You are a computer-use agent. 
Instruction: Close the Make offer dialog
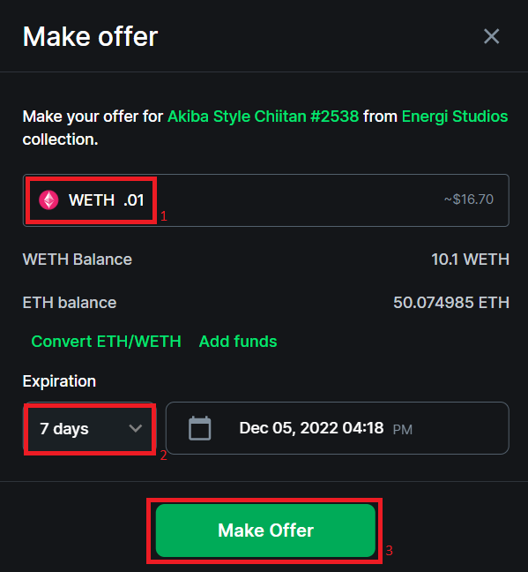click(491, 36)
